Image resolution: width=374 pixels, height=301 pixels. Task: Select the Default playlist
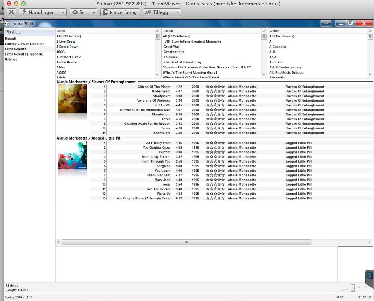(11, 39)
